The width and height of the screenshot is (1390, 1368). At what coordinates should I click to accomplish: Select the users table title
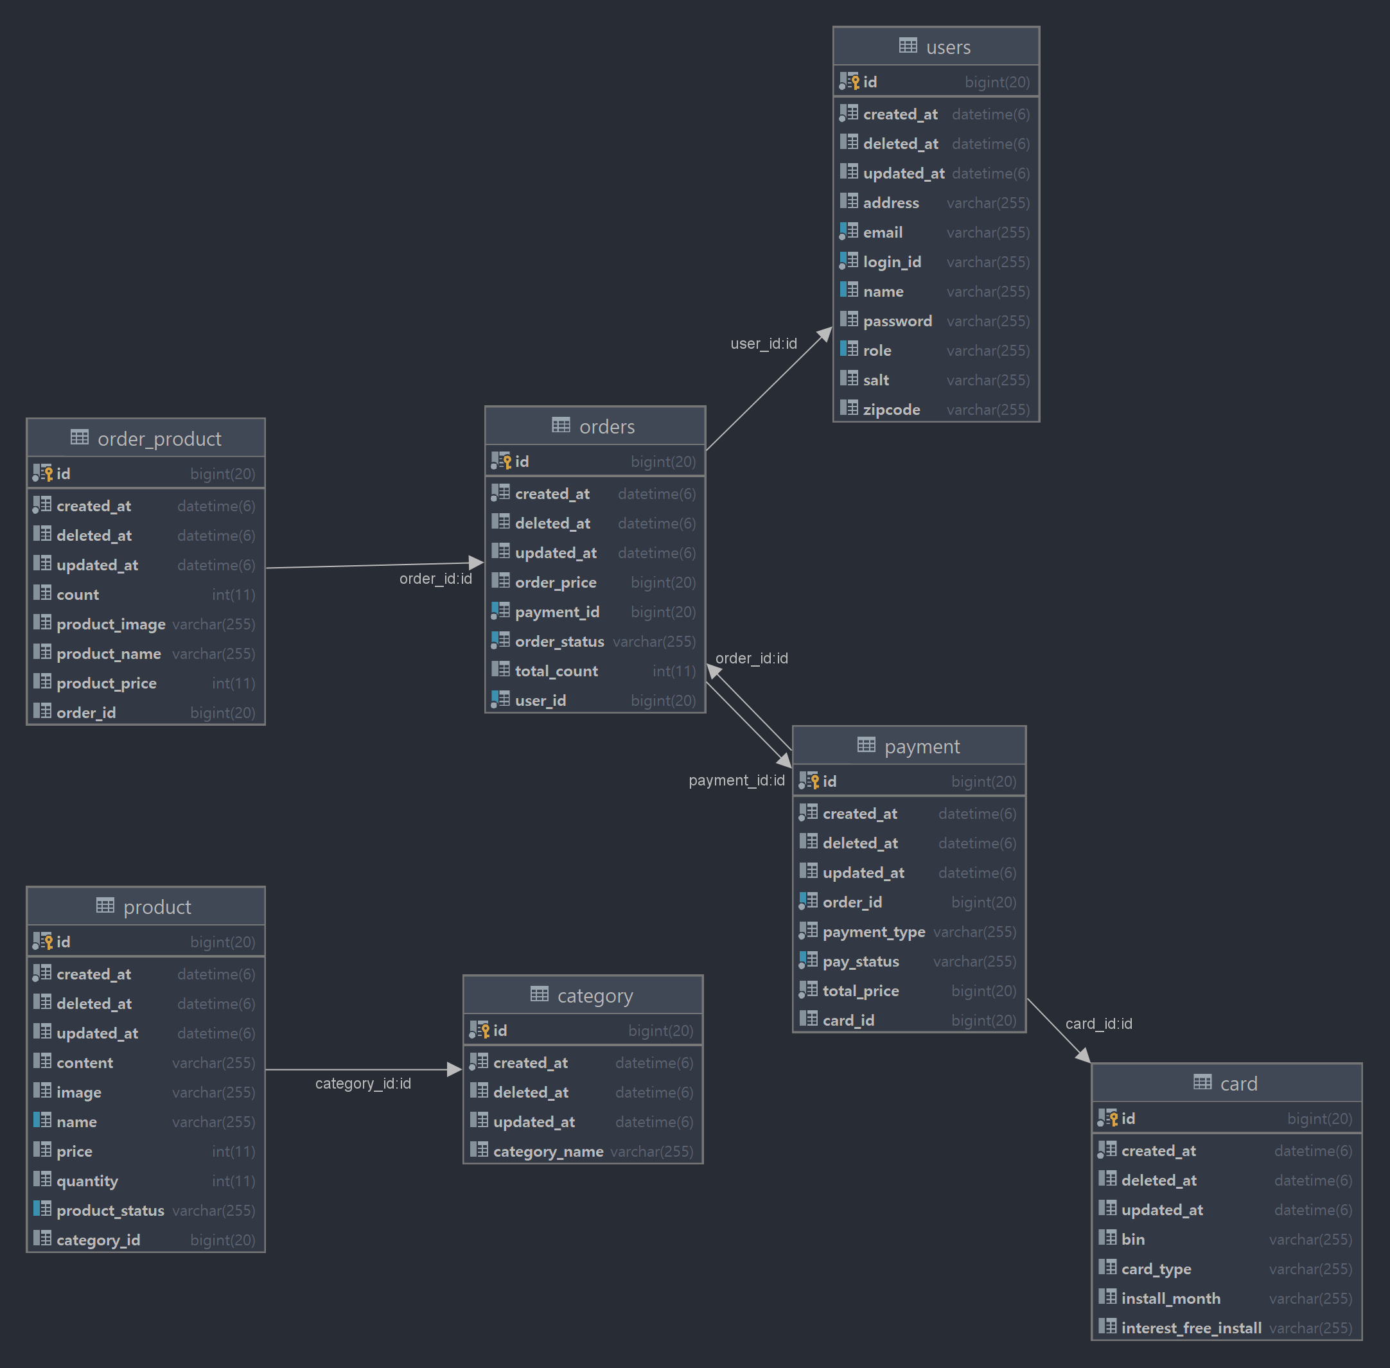(948, 47)
